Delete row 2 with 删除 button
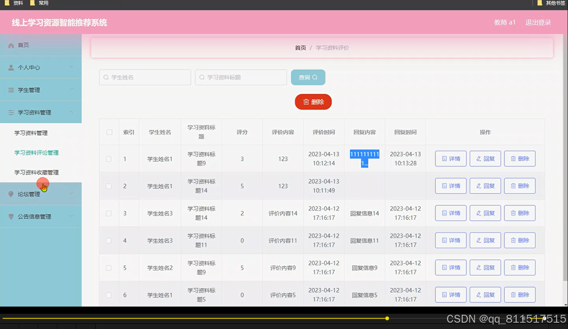Viewport: 568px width, 329px height. [x=520, y=186]
